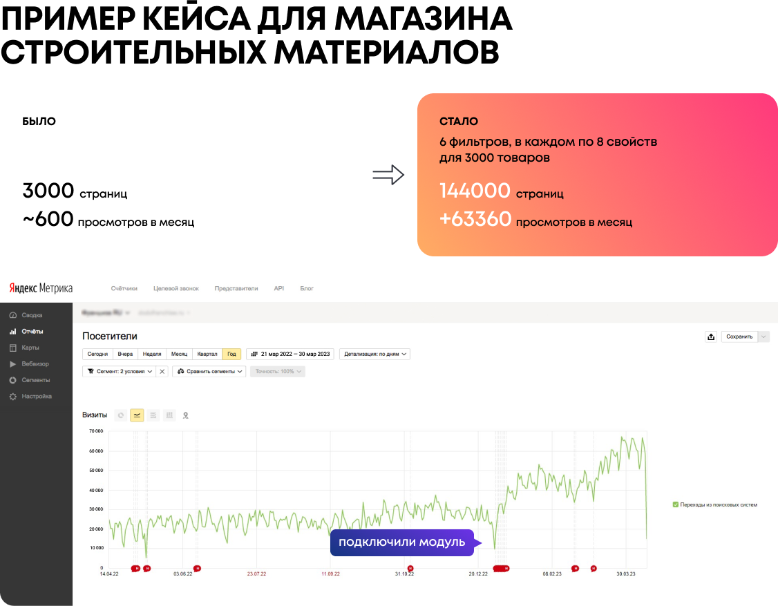
Task: Select the line chart view for Визиты
Action: [137, 415]
